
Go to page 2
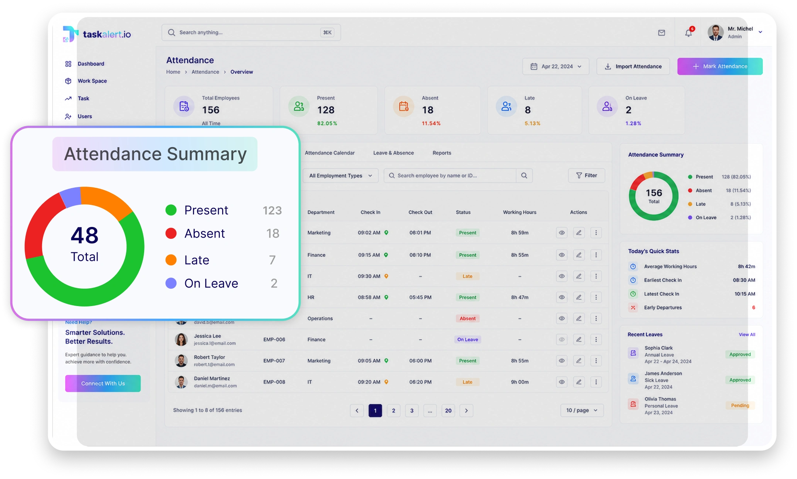(393, 411)
